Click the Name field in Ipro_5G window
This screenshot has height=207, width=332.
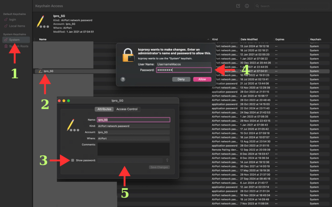point(134,120)
